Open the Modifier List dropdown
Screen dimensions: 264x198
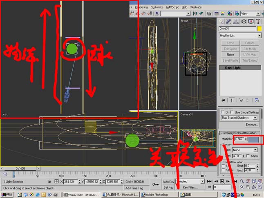240,36
